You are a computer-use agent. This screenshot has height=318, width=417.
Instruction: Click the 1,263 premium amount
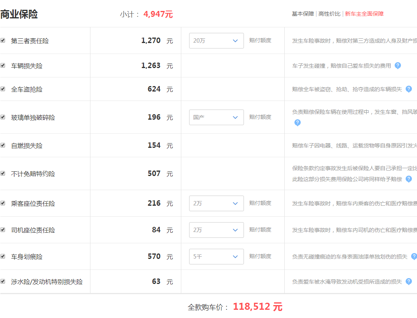click(151, 65)
